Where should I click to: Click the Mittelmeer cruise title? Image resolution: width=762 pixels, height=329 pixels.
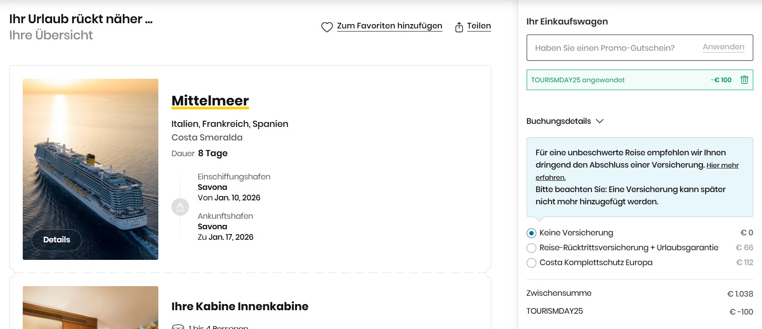[210, 101]
